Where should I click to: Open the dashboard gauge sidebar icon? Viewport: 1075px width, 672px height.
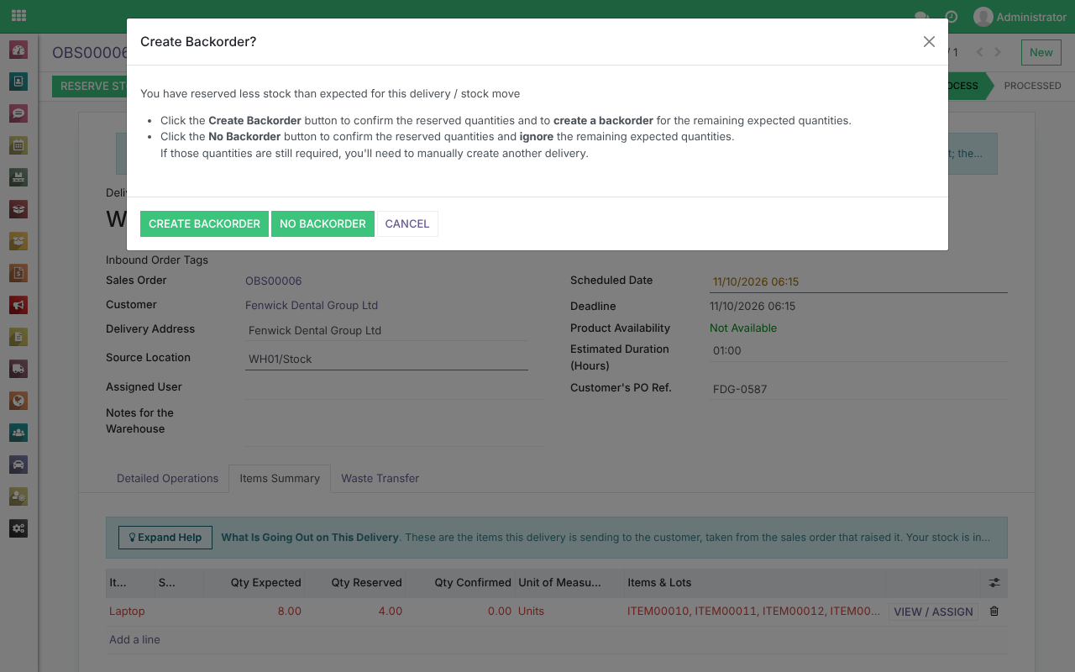18,50
